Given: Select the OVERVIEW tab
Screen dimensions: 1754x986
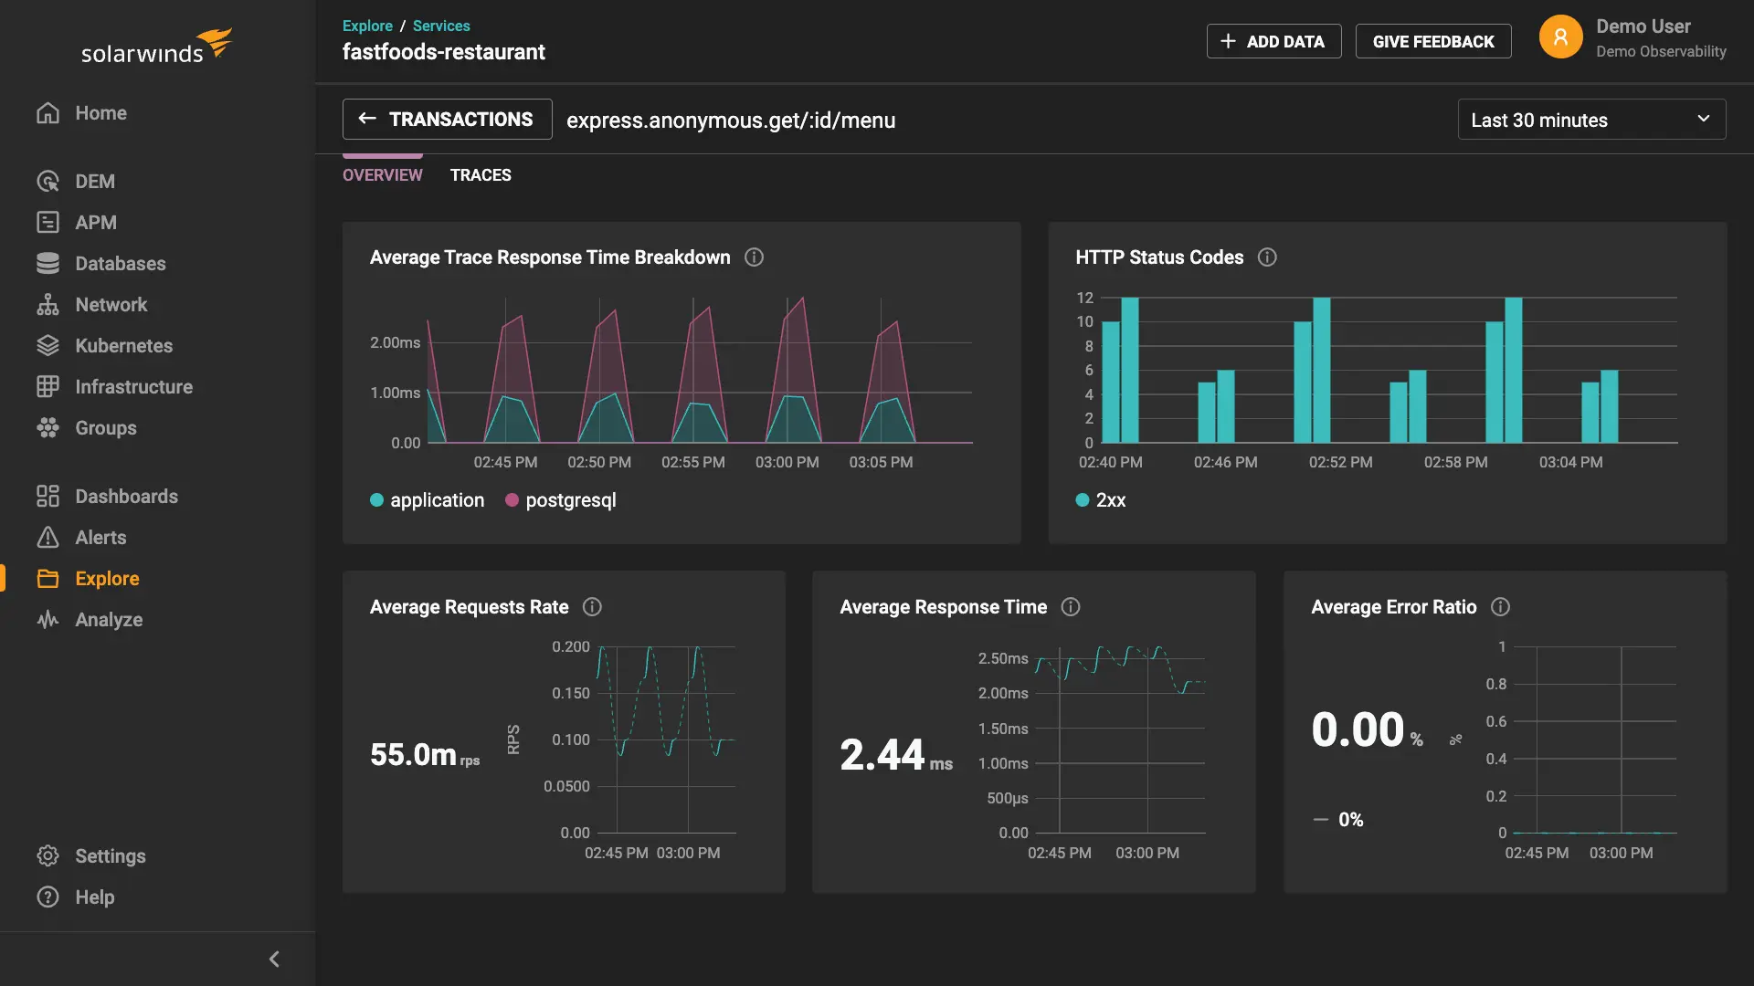Looking at the screenshot, I should pos(383,174).
